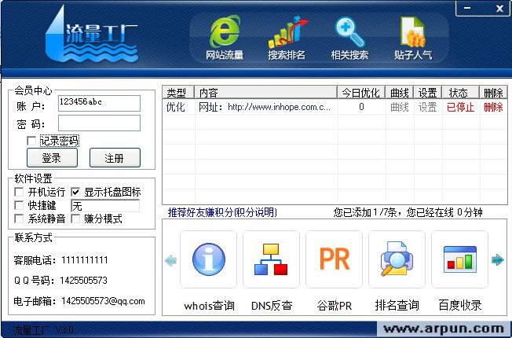Launch the whois查询 info icon
Viewport: 512px width, 338px height.
click(209, 259)
